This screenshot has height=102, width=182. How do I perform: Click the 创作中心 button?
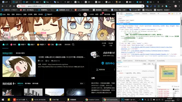pyautogui.click(x=108, y=63)
